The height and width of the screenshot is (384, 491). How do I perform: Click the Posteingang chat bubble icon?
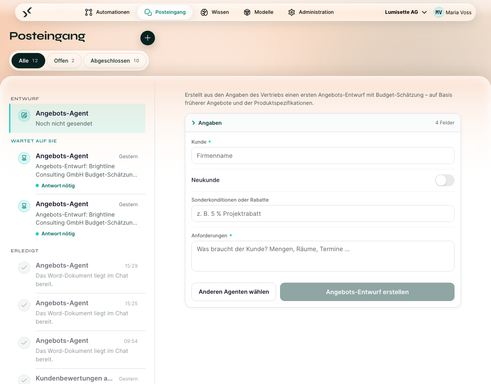[x=148, y=12]
